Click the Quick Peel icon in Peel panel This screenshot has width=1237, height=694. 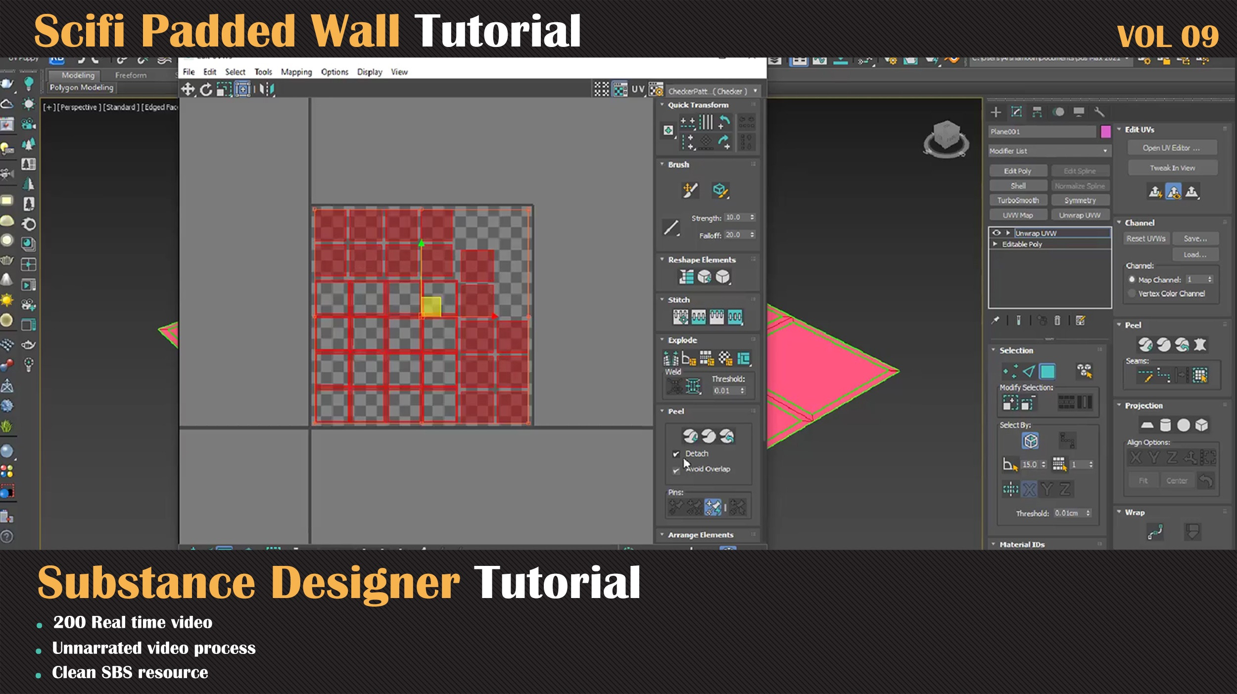(690, 436)
